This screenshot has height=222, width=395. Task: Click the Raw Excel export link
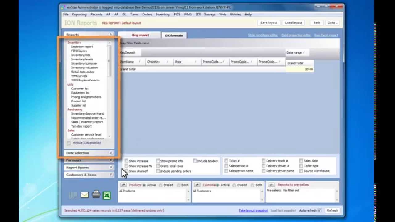tap(326, 35)
